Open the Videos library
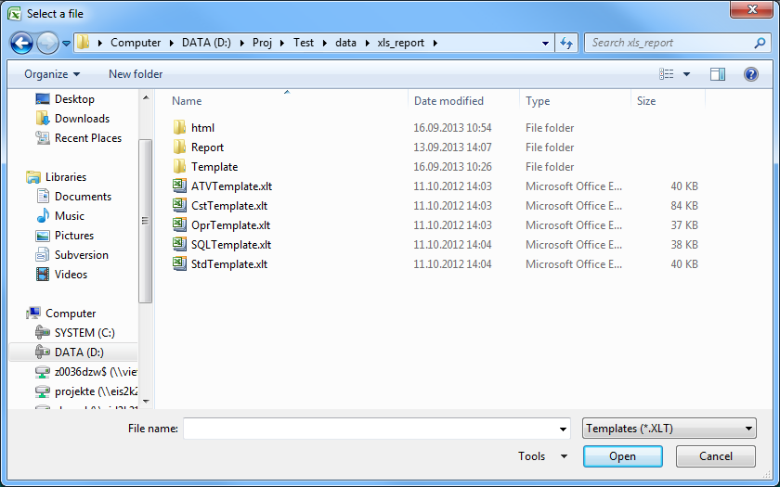This screenshot has height=487, width=780. [x=71, y=274]
